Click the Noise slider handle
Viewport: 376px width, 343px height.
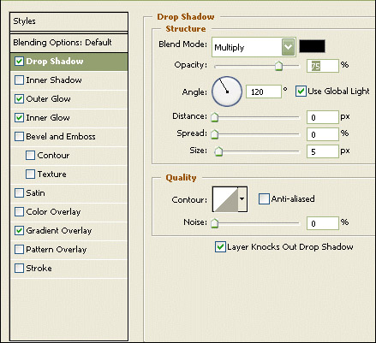(214, 223)
